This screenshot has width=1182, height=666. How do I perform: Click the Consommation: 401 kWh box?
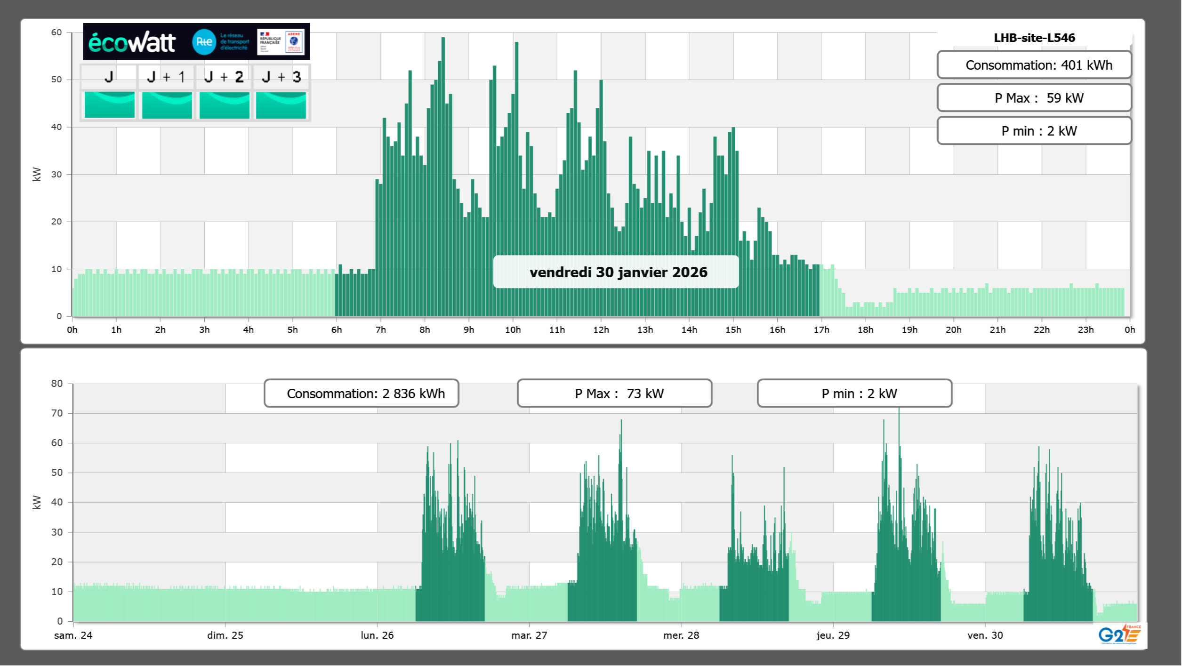pyautogui.click(x=1034, y=65)
